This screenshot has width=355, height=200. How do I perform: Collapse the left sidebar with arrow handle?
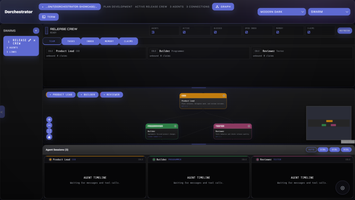coord(2,112)
